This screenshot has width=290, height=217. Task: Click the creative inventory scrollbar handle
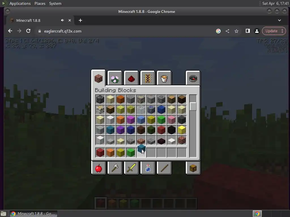tap(193, 107)
